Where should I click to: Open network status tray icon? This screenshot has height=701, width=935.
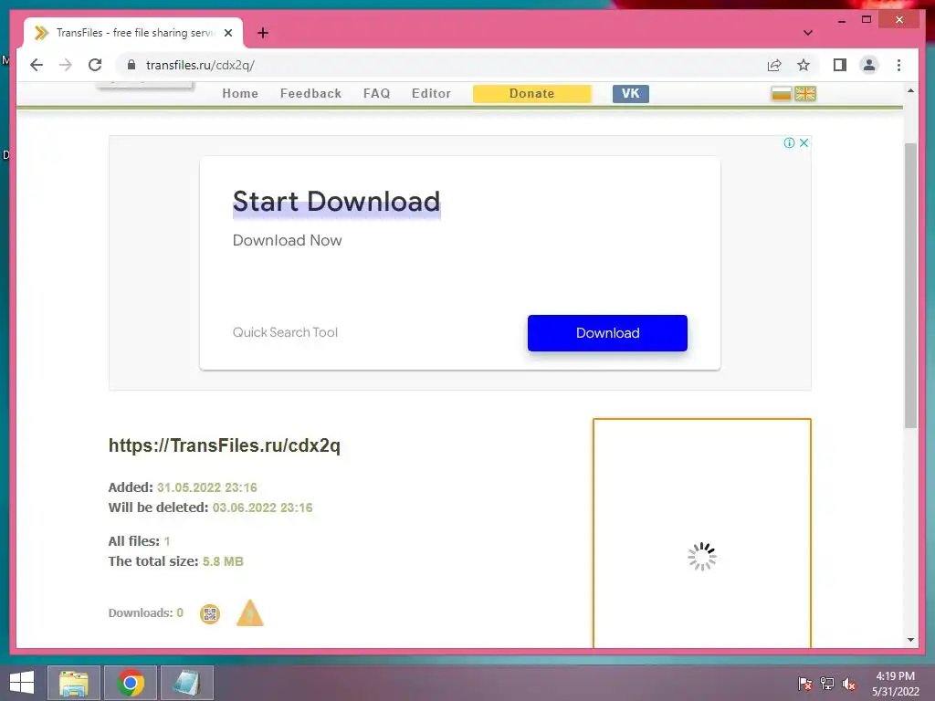point(827,684)
